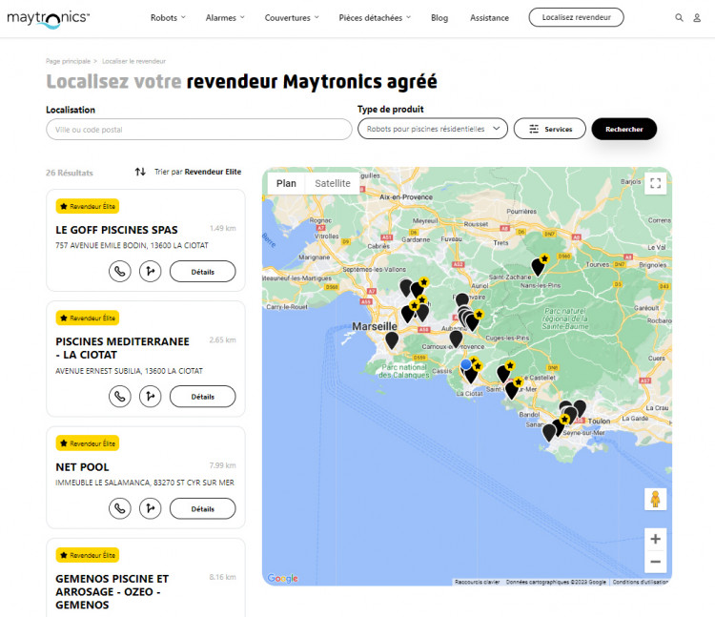
Task: Open Détails for LE GOFF PISCINES SPAS
Action: click(202, 272)
